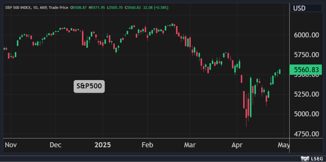Viewport: 326px width, 162px height.
Task: Click the Trade Price label in header
Action: [x=58, y=7]
